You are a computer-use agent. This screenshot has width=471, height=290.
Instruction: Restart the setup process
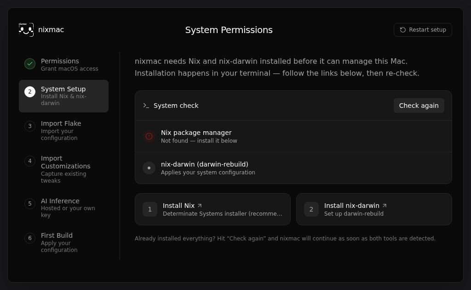point(423,30)
